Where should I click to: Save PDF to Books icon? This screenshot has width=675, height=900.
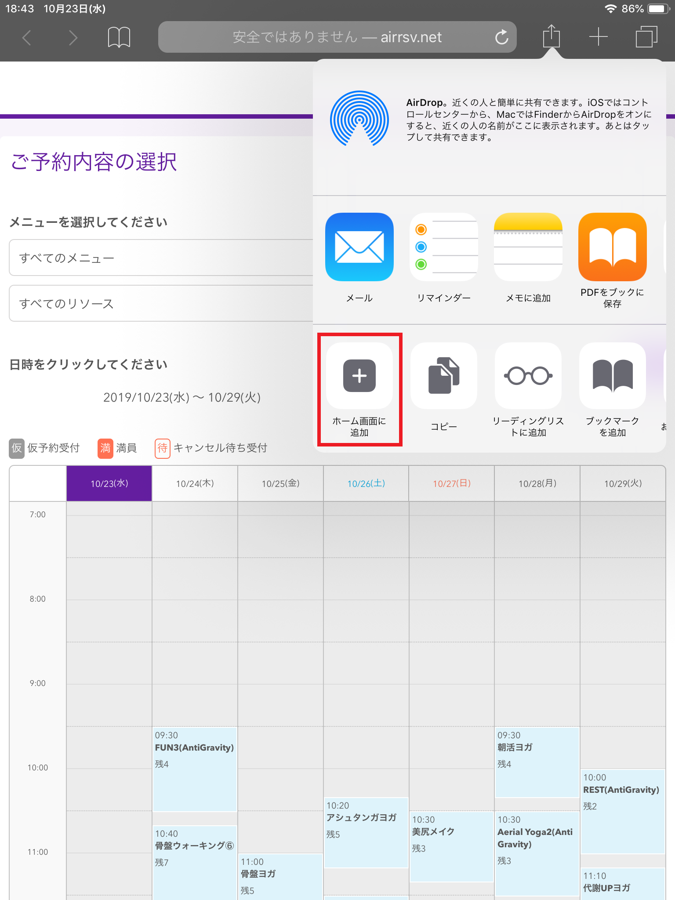(613, 247)
